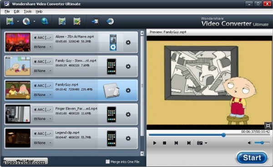Skip to previous video in preview

tap(176, 143)
